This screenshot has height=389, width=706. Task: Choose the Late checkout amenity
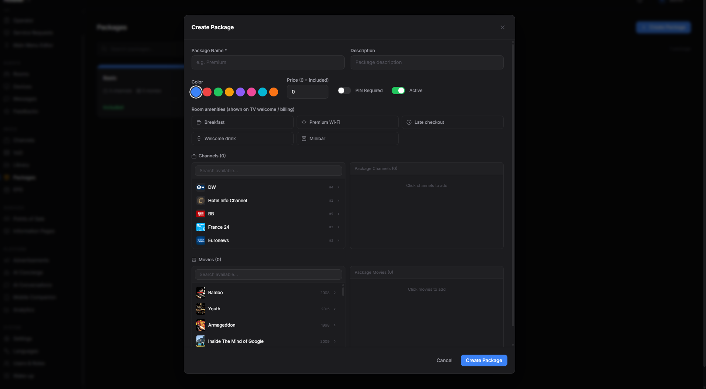(x=452, y=122)
